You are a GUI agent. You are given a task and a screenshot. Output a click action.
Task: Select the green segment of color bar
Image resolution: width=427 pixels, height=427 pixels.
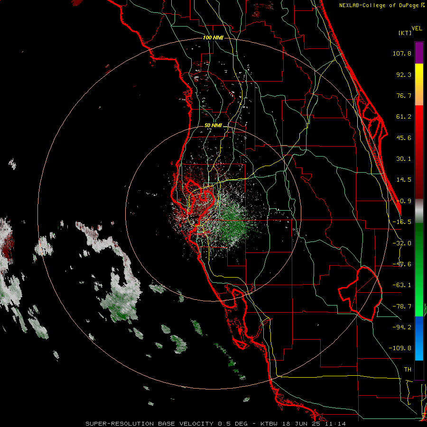point(419,269)
